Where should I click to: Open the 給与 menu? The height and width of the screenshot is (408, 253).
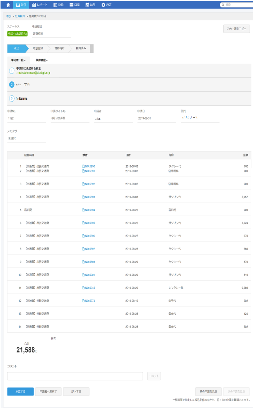[x=90, y=5]
